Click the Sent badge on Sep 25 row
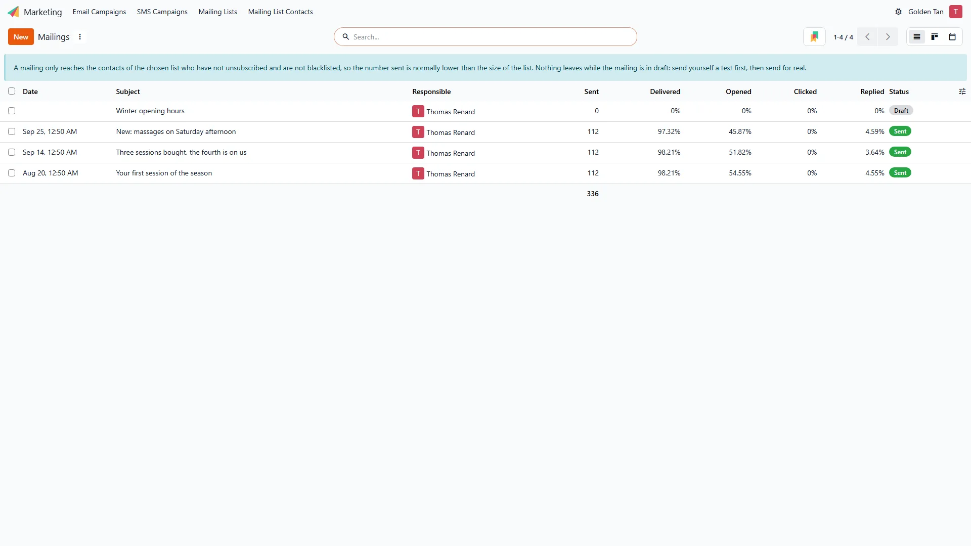This screenshot has width=971, height=546. pos(900,131)
